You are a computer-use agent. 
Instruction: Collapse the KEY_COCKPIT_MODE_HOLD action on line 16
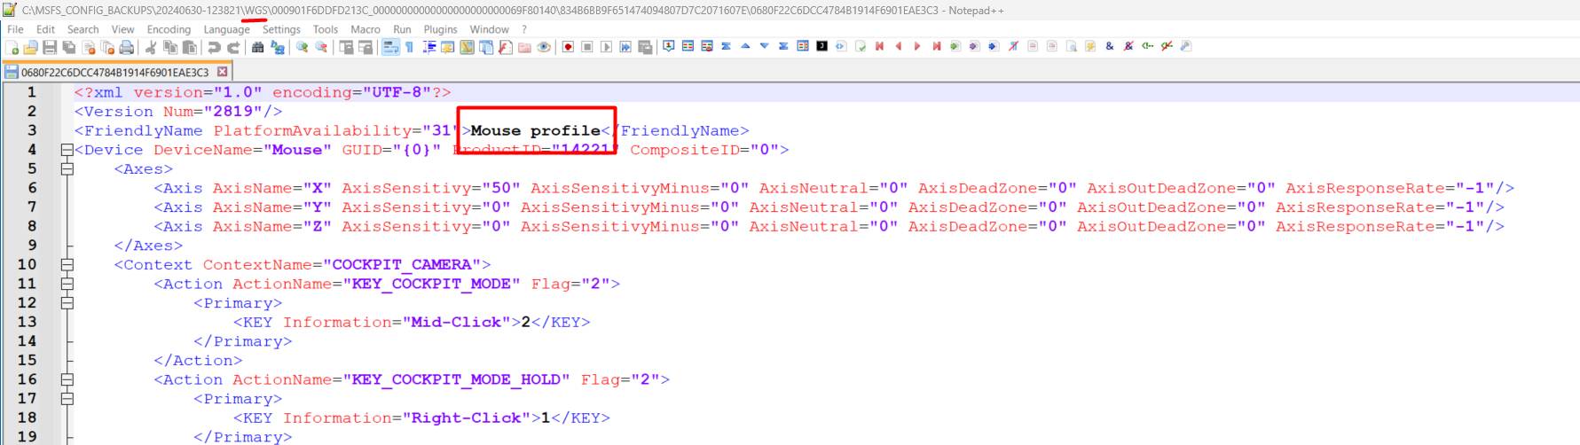(x=67, y=379)
